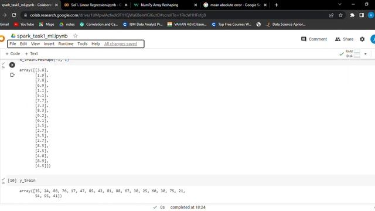Click the address bar URL
Screen dimensions: 375x211
pyautogui.click(x=118, y=15)
